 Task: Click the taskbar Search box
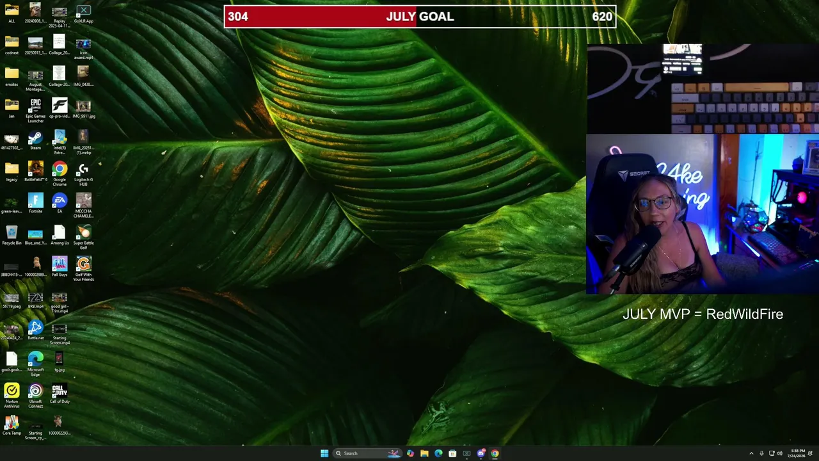pos(368,453)
